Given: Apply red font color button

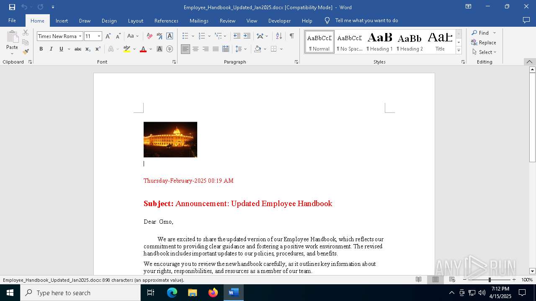Looking at the screenshot, I should click(143, 49).
